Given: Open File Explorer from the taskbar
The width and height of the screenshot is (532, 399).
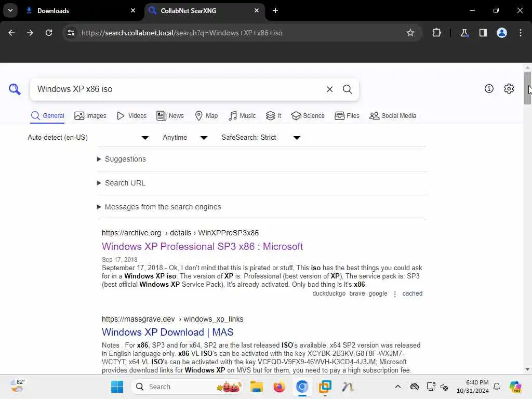Looking at the screenshot, I should pos(257,387).
